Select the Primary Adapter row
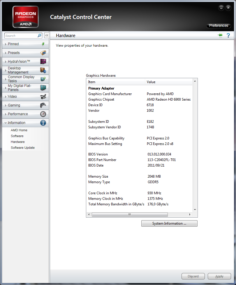 click(x=140, y=88)
